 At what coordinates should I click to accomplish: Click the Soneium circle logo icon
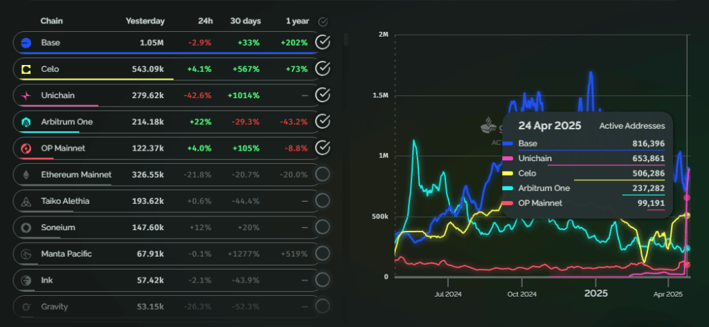point(26,227)
